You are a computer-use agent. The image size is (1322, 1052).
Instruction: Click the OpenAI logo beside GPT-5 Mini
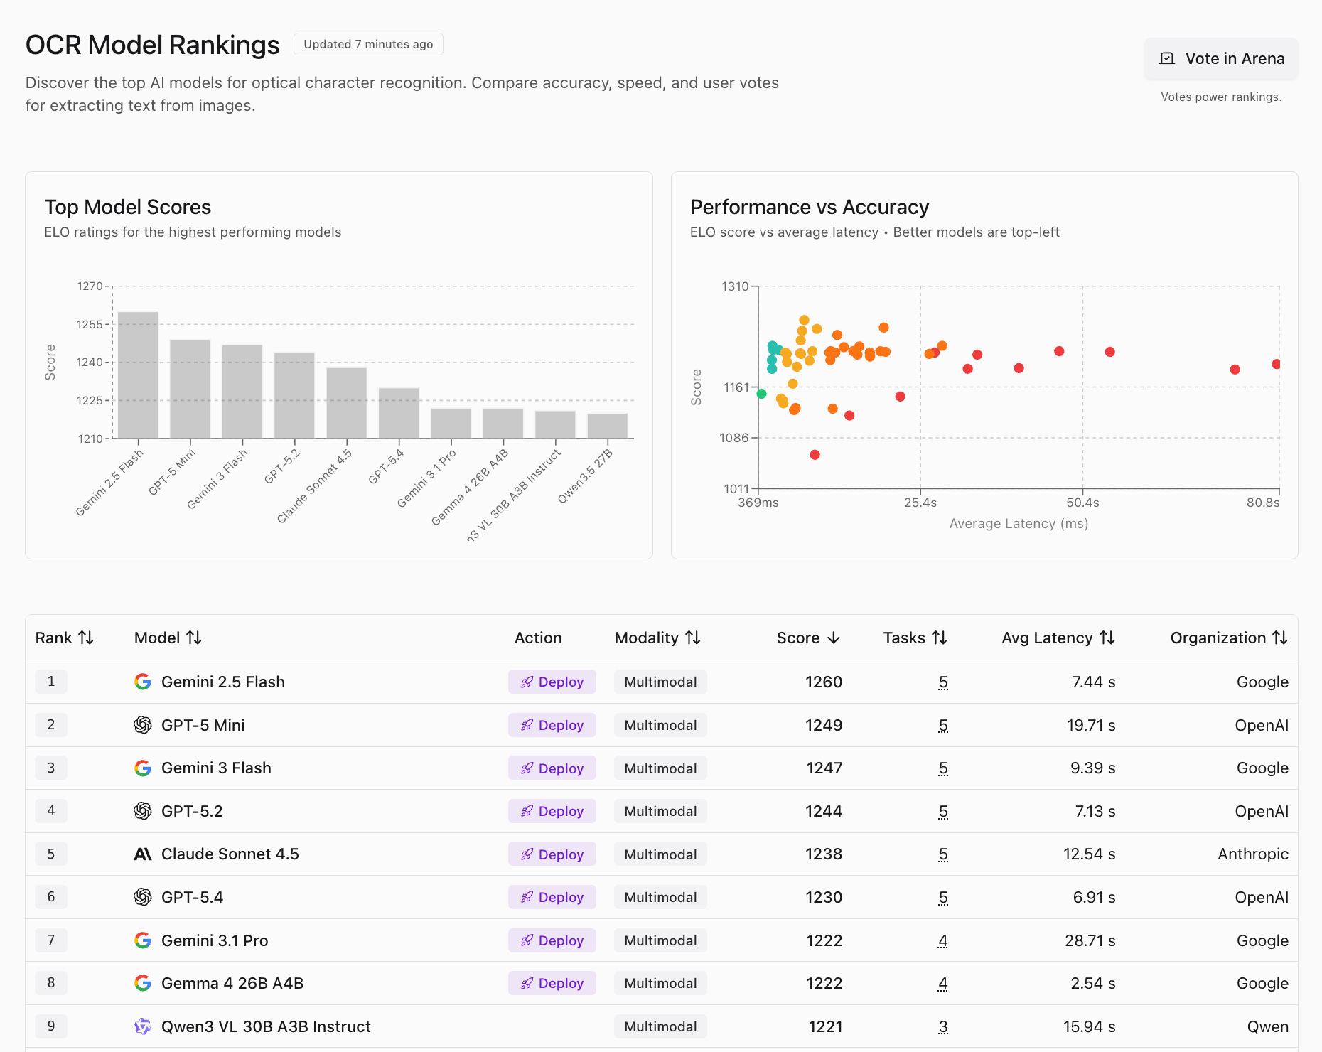[143, 725]
